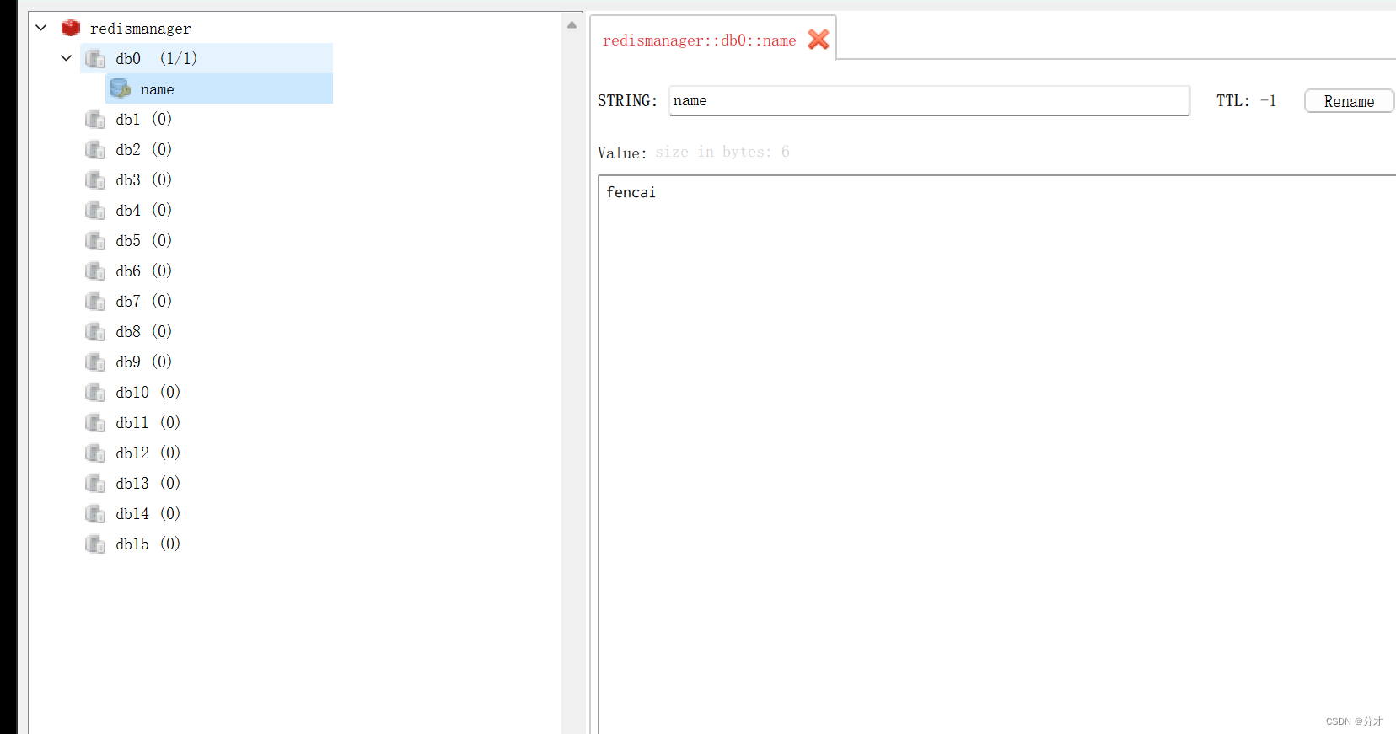Select the db6 (0) label
Viewport: 1396px width, 734px height.
pyautogui.click(x=144, y=271)
